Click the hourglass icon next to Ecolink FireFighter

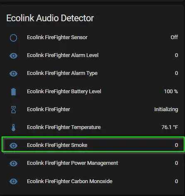click(x=14, y=109)
